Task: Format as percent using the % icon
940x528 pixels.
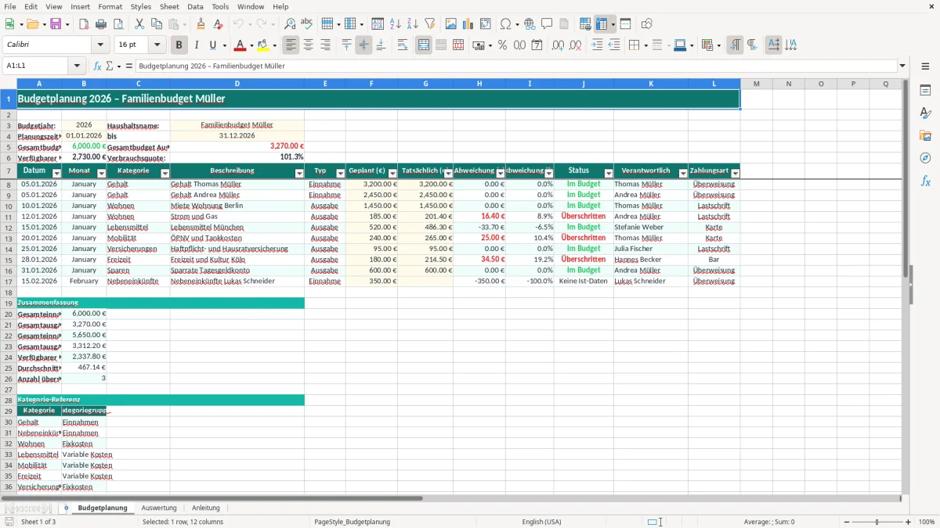Action: tap(502, 45)
